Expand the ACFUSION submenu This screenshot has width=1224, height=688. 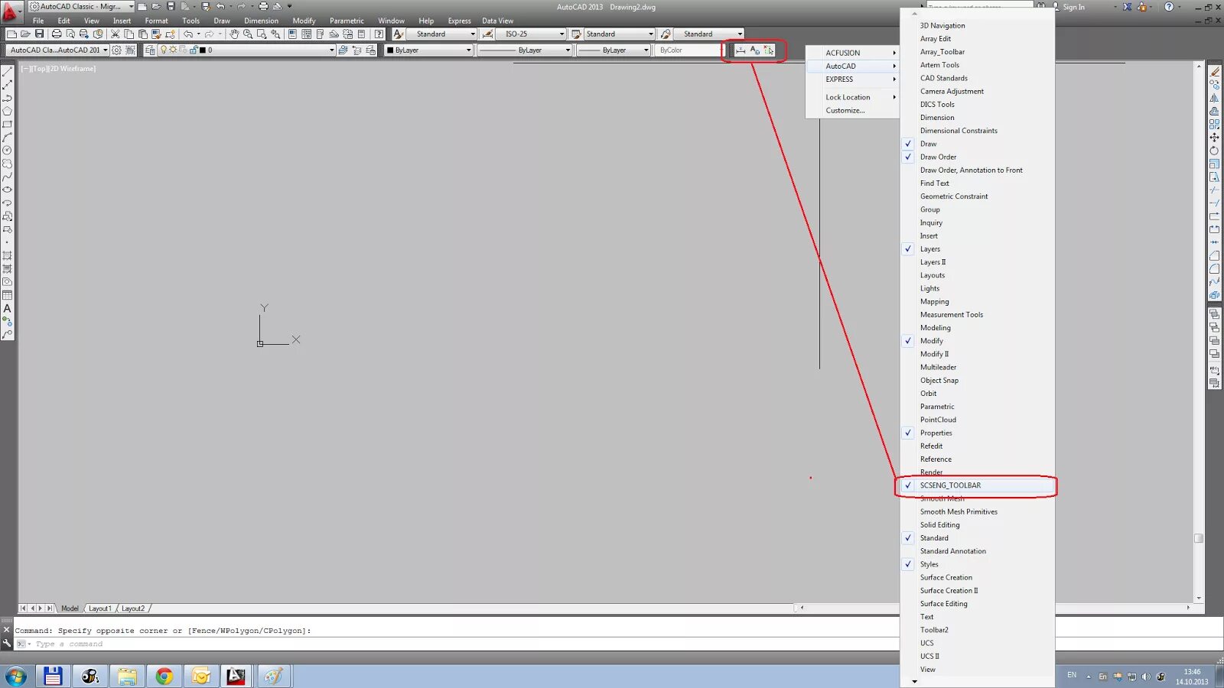click(x=853, y=53)
